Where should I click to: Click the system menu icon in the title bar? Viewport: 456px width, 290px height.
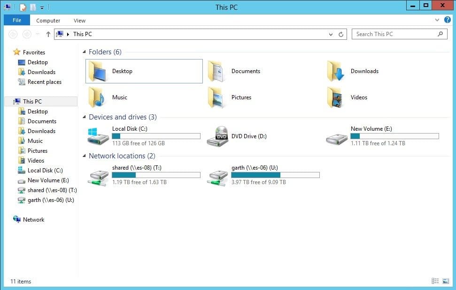8,7
